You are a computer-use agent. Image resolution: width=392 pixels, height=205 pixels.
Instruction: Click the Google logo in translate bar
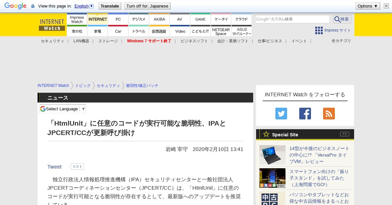tap(15, 6)
